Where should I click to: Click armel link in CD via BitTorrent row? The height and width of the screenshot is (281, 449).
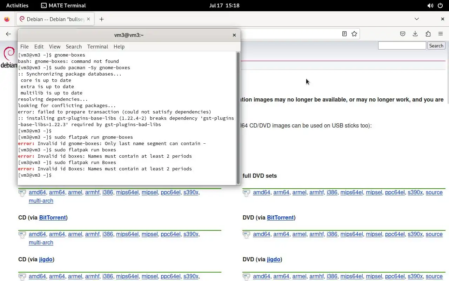click(75, 234)
